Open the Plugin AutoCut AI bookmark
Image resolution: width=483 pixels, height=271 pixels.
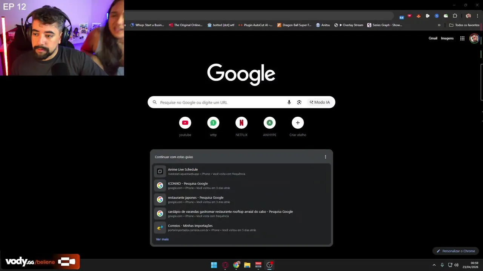pyautogui.click(x=255, y=25)
